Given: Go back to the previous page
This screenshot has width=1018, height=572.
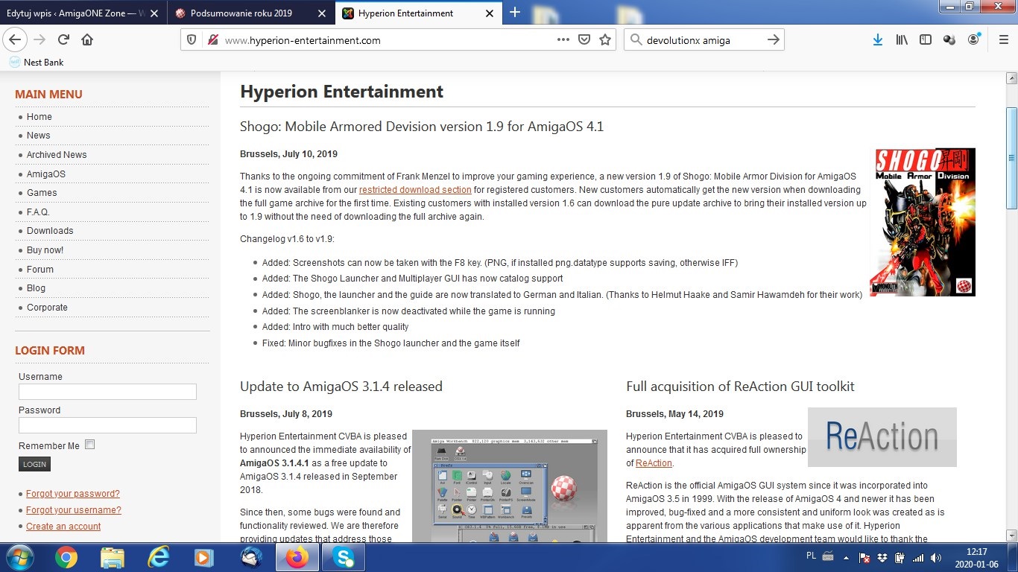Looking at the screenshot, I should [16, 40].
